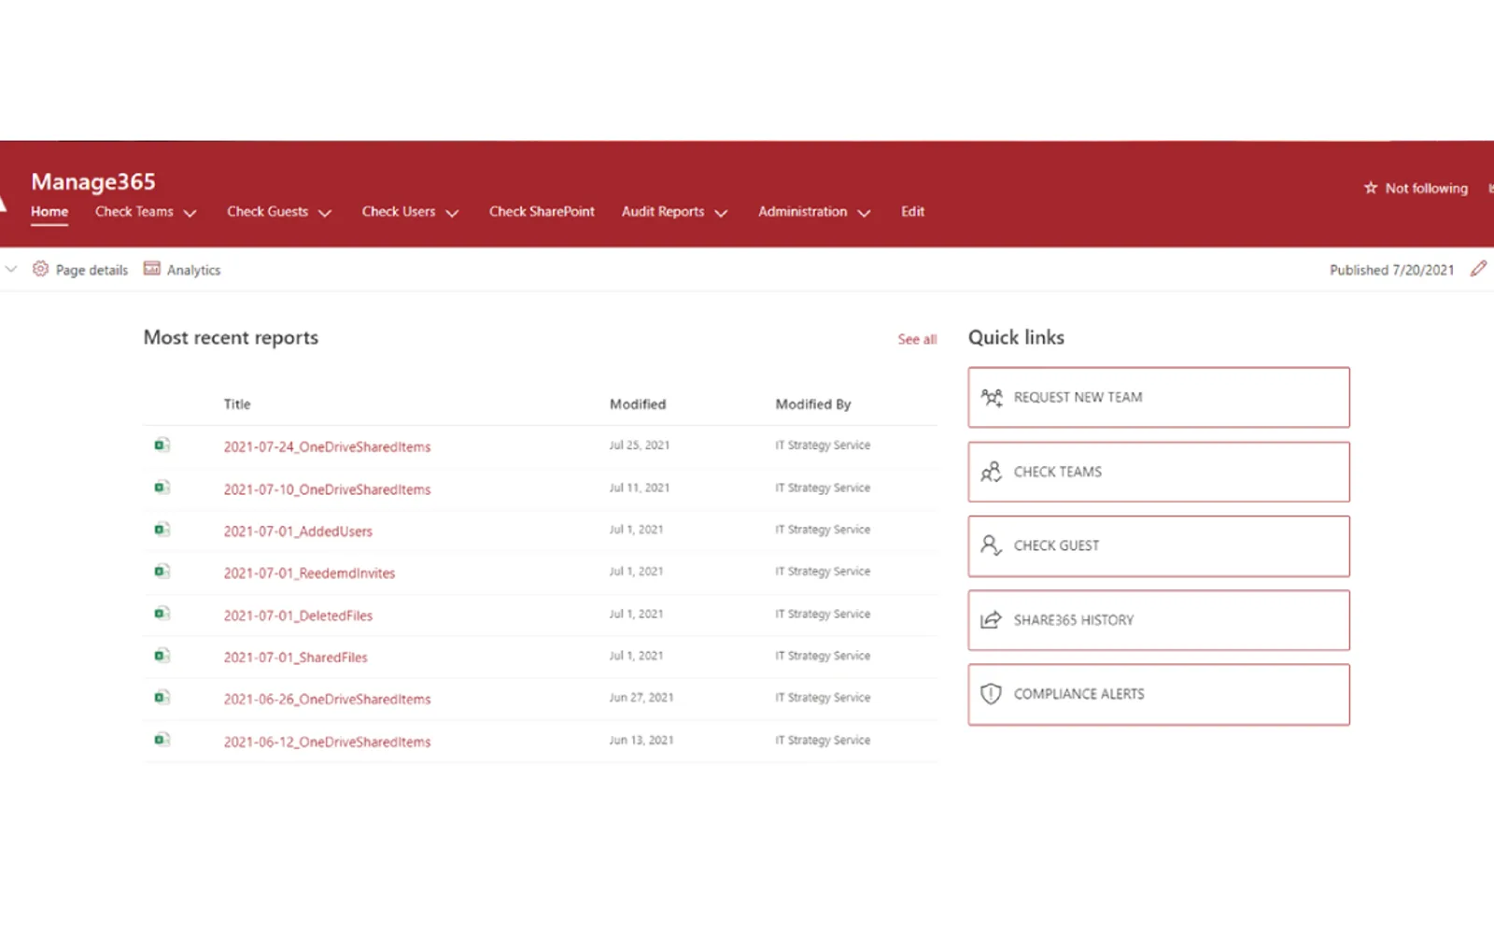This screenshot has height=934, width=1494.
Task: Click the shield icon in Compliance Alerts
Action: [992, 694]
